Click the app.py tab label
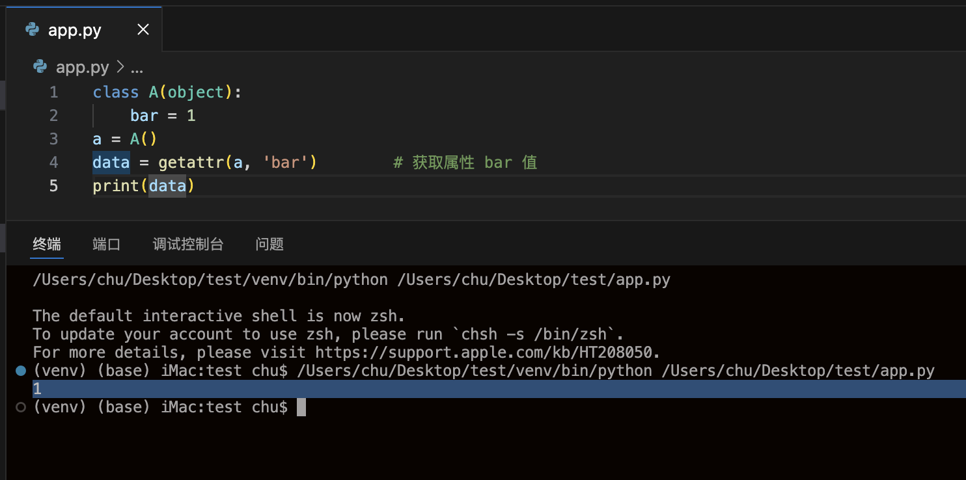 click(x=75, y=29)
